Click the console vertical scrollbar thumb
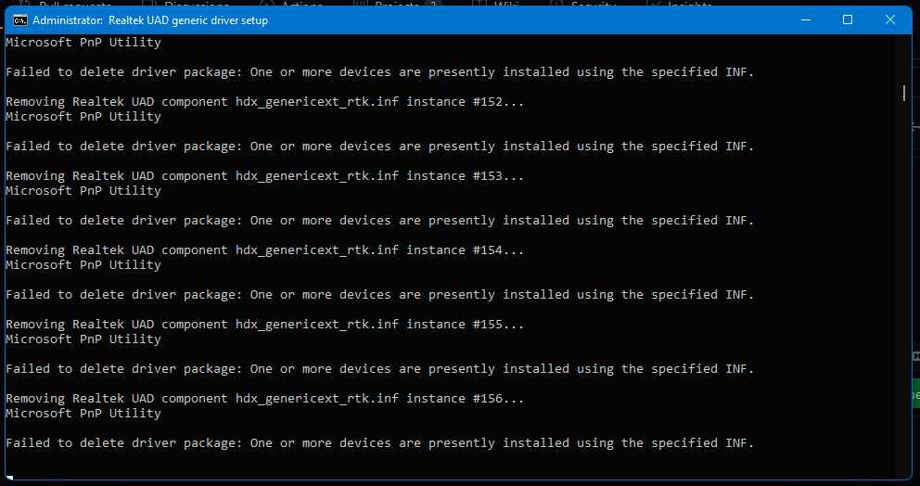This screenshot has width=920, height=486. [904, 93]
